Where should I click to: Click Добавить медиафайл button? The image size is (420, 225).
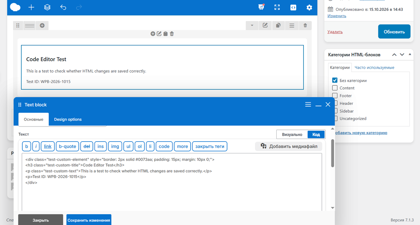click(289, 146)
